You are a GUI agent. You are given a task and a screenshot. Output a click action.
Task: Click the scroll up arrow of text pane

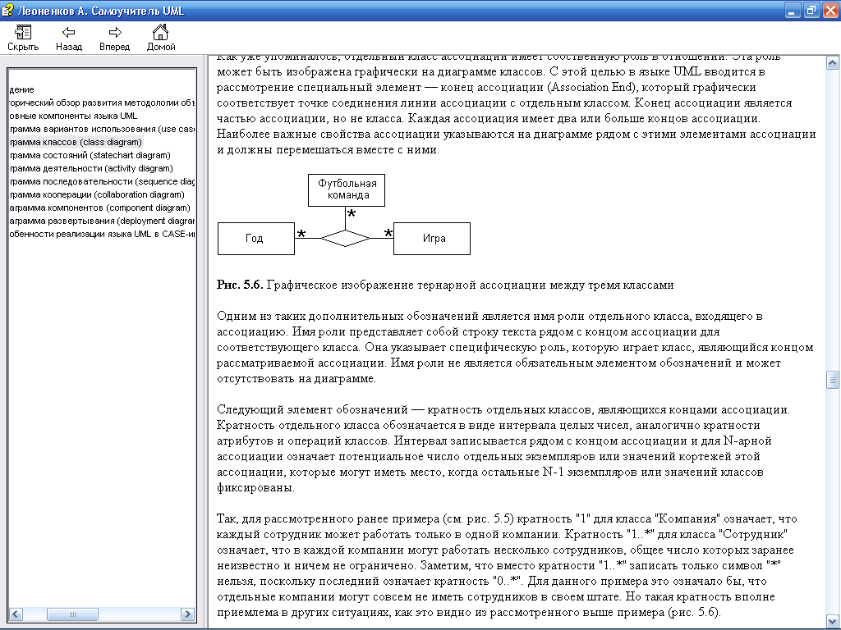coord(832,63)
